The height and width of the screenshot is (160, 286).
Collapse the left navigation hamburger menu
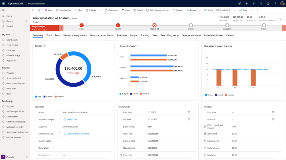point(3,10)
